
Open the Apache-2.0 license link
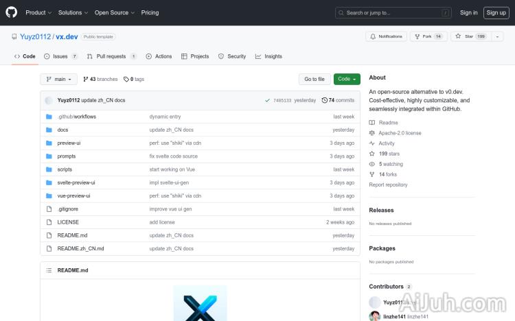coord(400,133)
